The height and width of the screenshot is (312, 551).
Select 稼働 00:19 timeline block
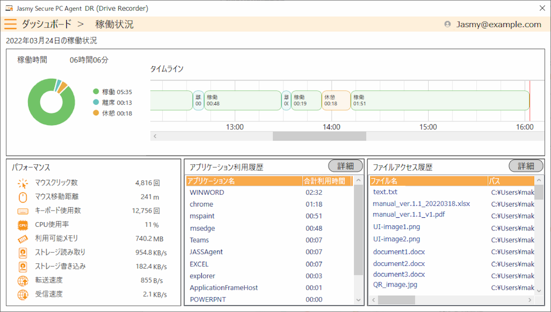tap(306, 100)
